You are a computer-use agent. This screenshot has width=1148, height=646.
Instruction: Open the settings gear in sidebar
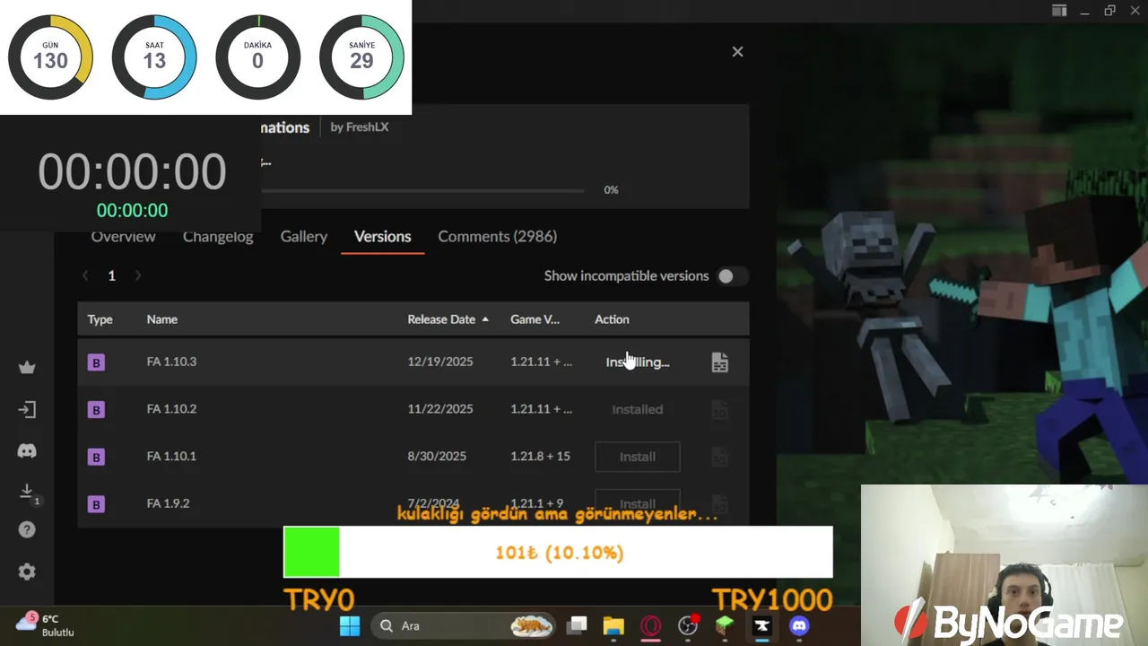point(27,572)
